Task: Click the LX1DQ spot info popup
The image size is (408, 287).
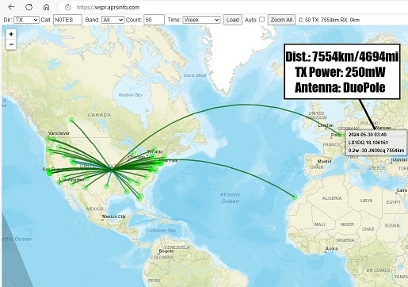Action: click(376, 143)
